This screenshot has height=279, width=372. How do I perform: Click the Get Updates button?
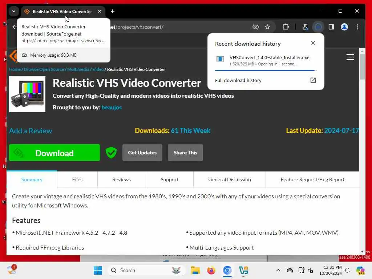142,153
